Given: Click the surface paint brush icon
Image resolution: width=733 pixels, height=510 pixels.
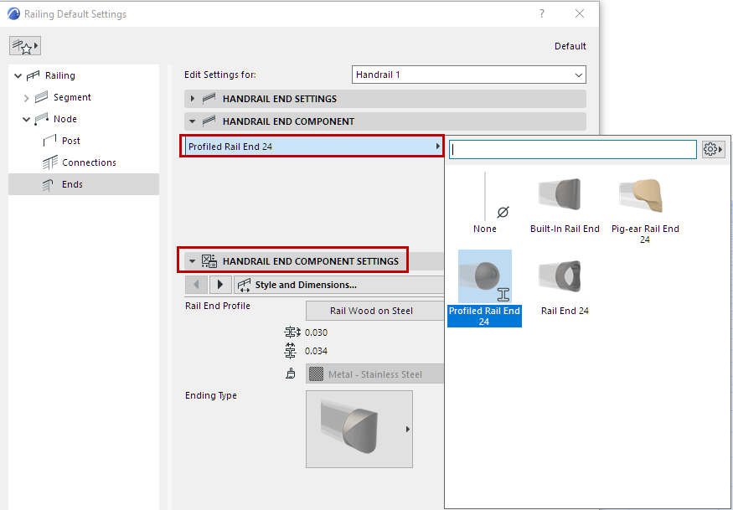Looking at the screenshot, I should coord(291,374).
